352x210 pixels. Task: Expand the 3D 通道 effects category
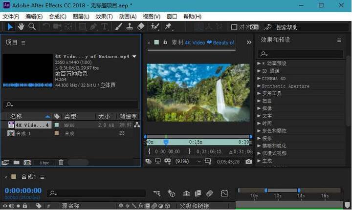click(259, 71)
